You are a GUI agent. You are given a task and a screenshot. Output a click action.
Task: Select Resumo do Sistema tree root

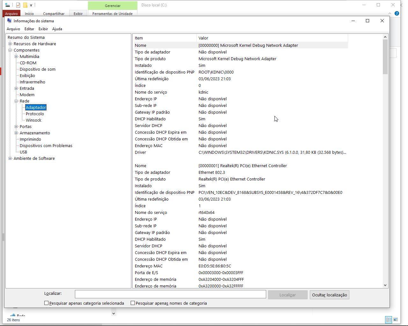click(x=26, y=37)
